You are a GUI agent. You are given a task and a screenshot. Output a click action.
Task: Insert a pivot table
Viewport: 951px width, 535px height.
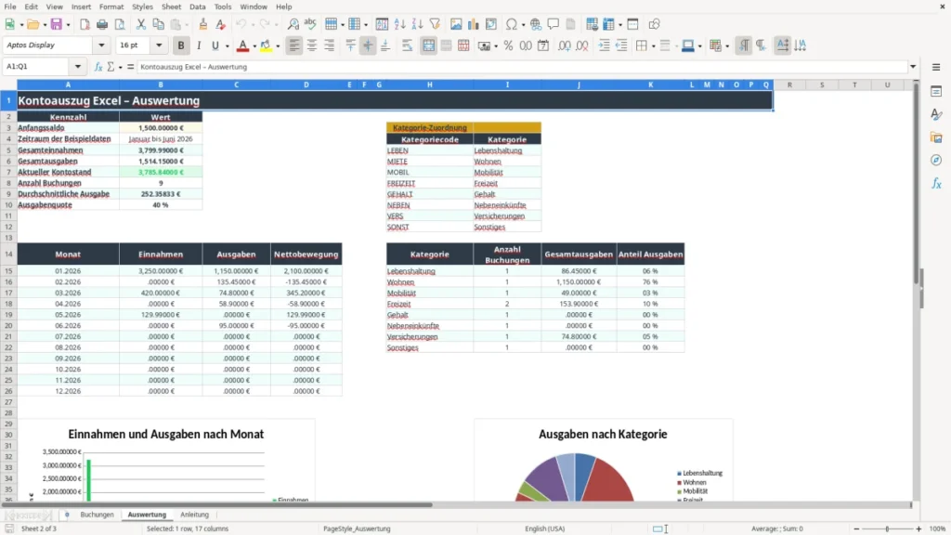[x=491, y=24]
